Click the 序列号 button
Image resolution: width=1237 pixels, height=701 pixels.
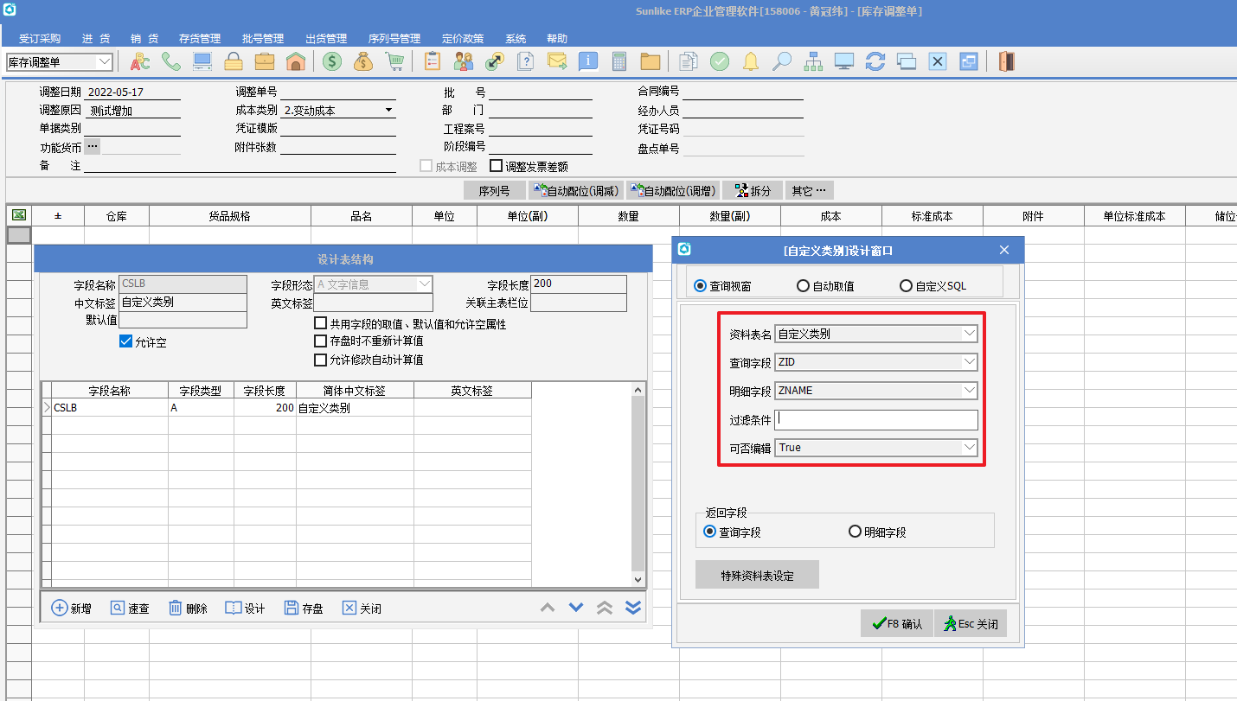coord(494,190)
